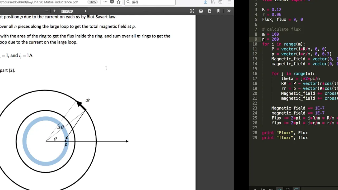Click line number 9 in editor gutter
The width and height of the screenshot is (338, 190).
[x=256, y=39]
